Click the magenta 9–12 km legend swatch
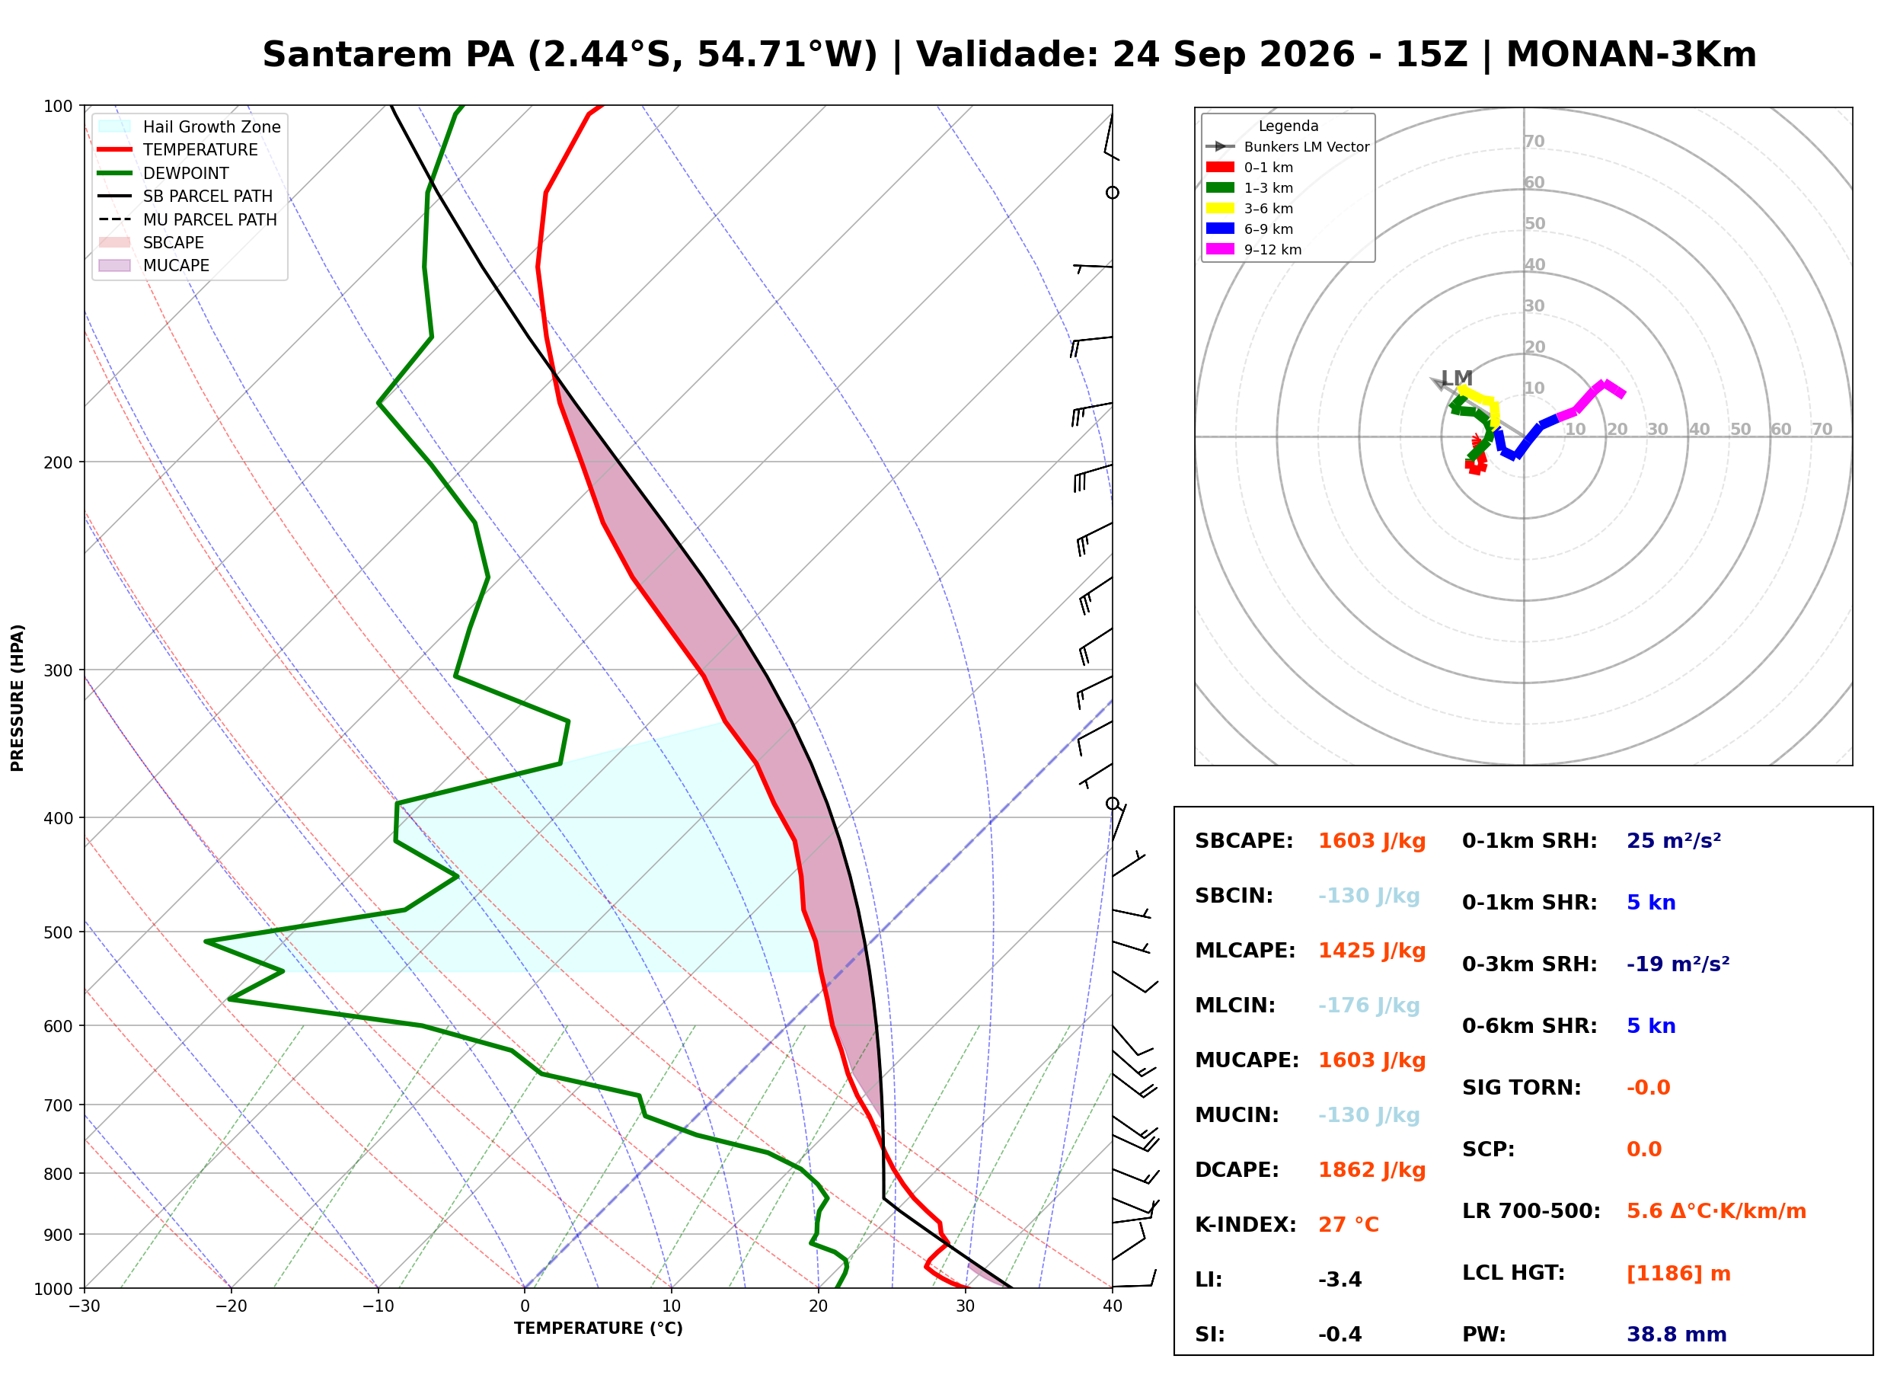This screenshot has height=1394, width=1884. [1220, 249]
